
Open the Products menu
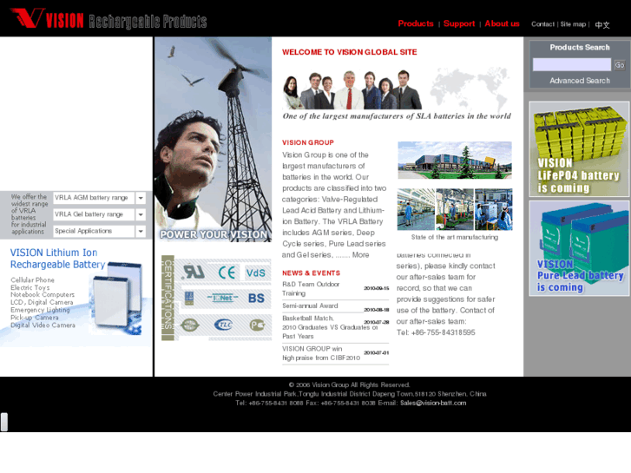tap(416, 23)
